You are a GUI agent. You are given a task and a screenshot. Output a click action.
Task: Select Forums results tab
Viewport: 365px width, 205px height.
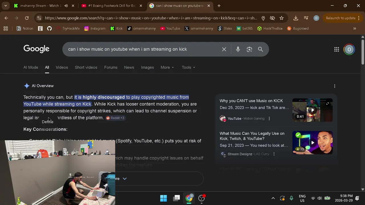(x=111, y=67)
